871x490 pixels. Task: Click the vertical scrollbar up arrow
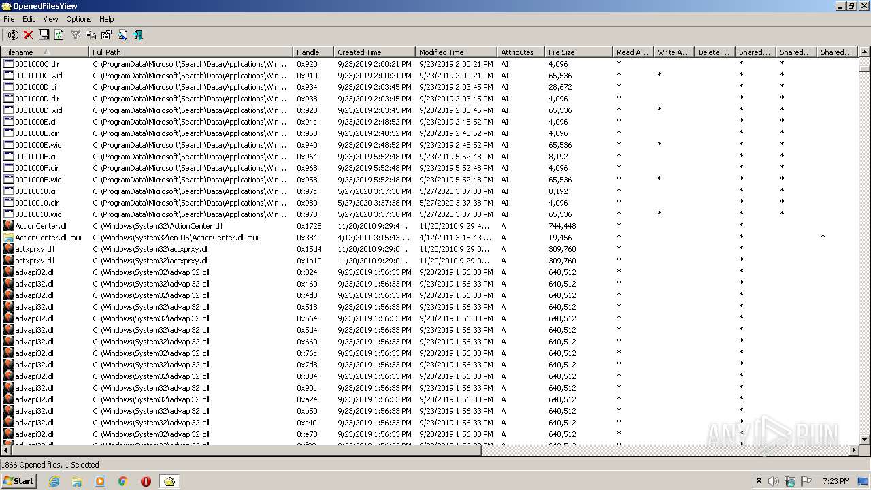865,52
